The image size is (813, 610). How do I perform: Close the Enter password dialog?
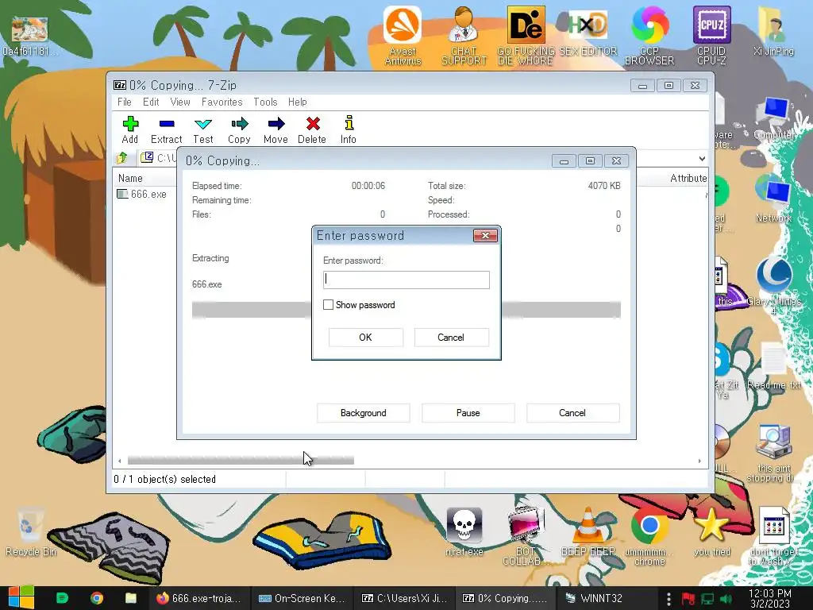pos(485,235)
